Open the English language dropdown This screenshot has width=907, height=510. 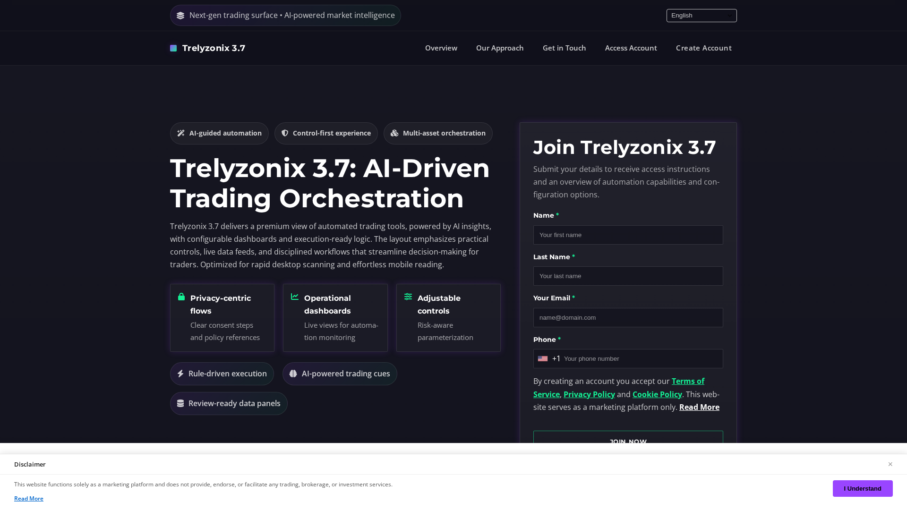pos(702,16)
